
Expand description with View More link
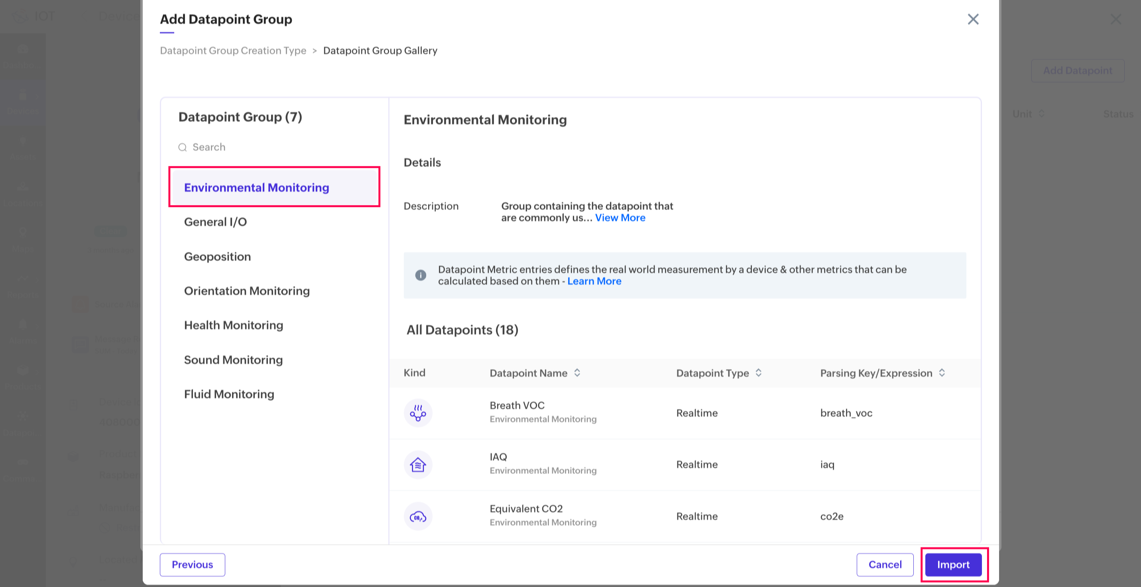pyautogui.click(x=620, y=218)
